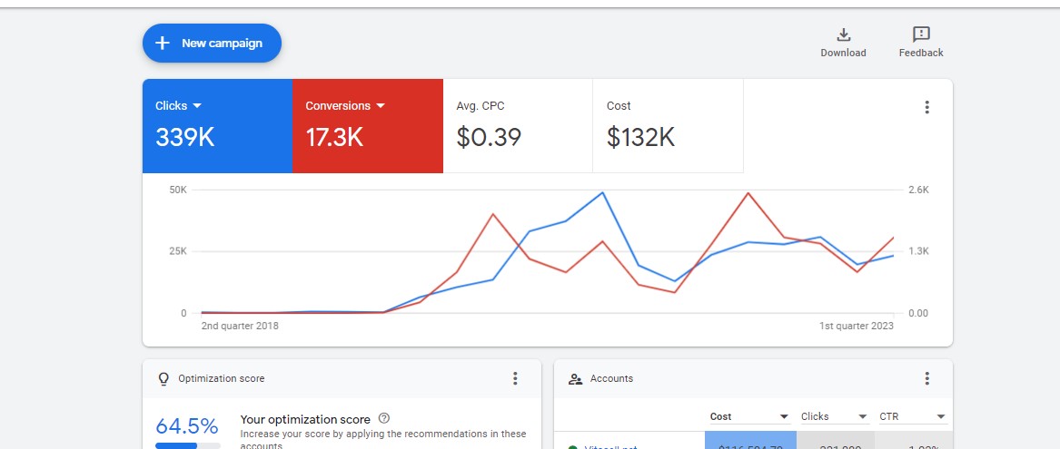This screenshot has width=1060, height=449.
Task: Open the Accounts card's three-dot menu
Action: coord(926,378)
